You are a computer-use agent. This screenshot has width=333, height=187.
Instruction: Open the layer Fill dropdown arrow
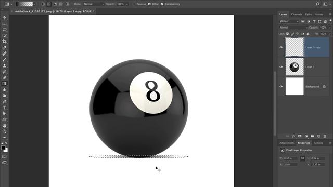pos(329,34)
